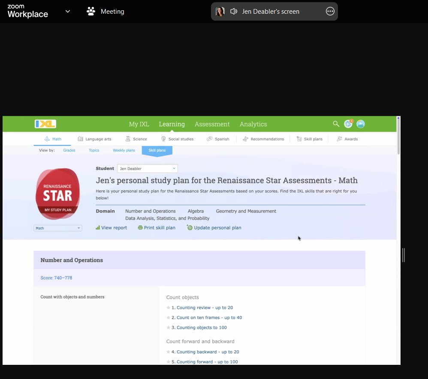Click the Recommendations icon
Viewport: 428px width, 379px height.
click(245, 139)
